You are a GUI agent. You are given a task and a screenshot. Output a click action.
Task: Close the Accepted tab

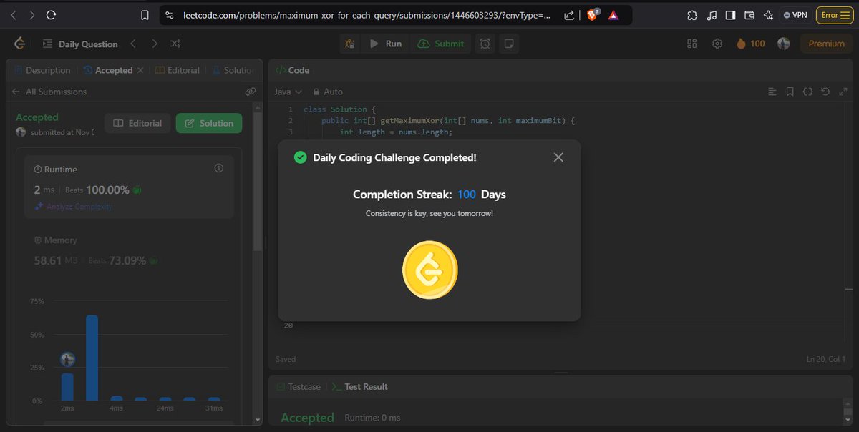[x=140, y=70]
